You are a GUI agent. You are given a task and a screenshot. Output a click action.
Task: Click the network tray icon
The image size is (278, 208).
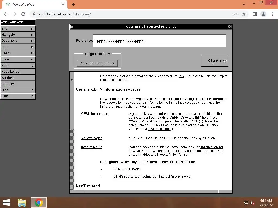click(x=246, y=203)
